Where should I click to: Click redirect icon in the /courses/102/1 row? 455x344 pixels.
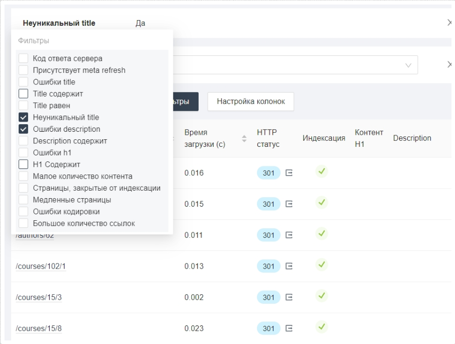(289, 266)
